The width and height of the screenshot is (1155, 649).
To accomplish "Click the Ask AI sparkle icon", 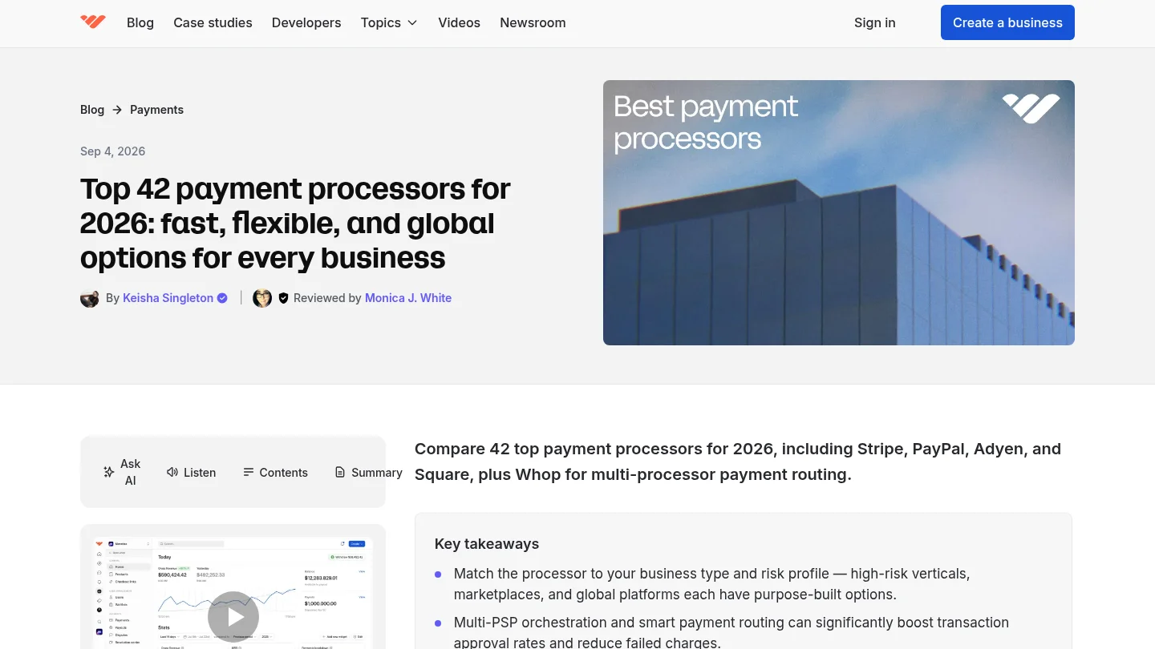I will (x=109, y=473).
